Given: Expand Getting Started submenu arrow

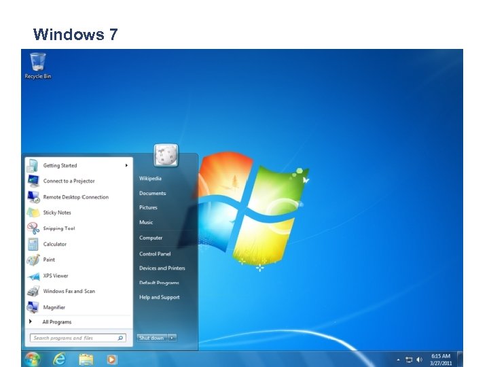Looking at the screenshot, I should point(126,165).
